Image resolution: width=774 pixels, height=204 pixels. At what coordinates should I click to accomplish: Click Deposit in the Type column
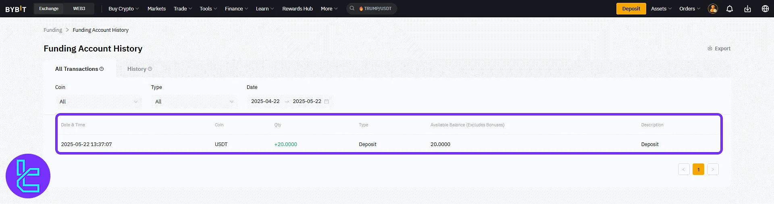368,144
